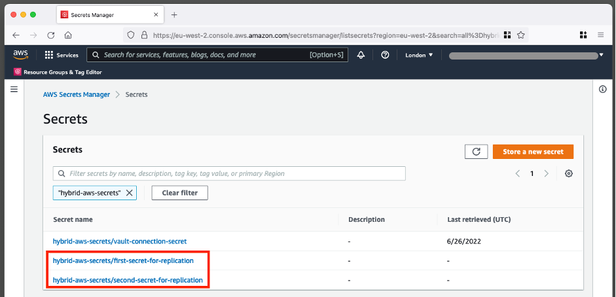Click the macOS yellow minimize button
The height and width of the screenshot is (297, 616).
(x=23, y=14)
